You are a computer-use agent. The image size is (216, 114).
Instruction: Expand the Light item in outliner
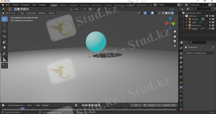click(x=187, y=22)
